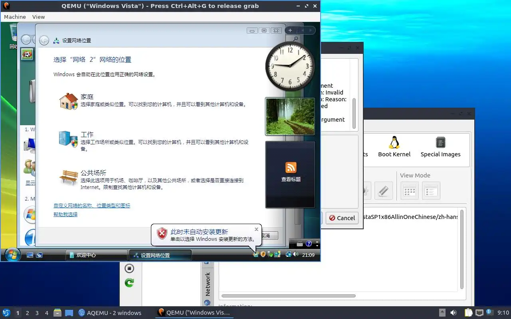The image size is (511, 319).
Task: Click Vista tray orange security shield icon
Action: tap(263, 254)
